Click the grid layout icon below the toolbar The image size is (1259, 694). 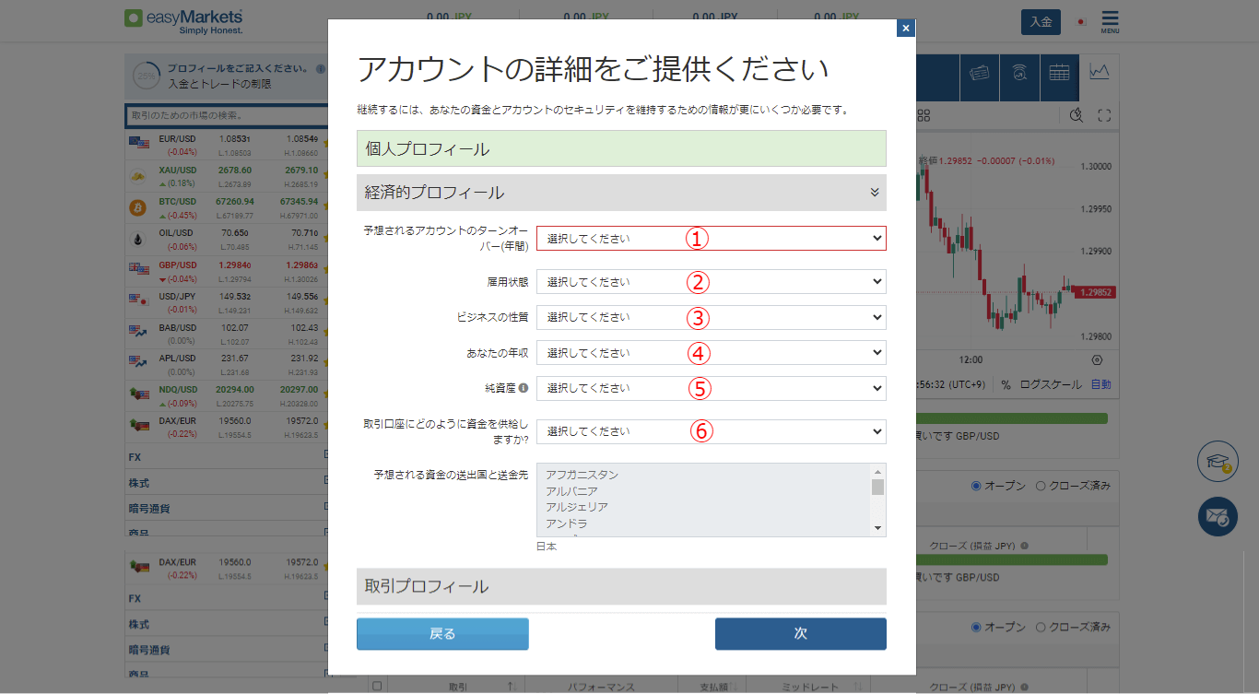coord(924,114)
